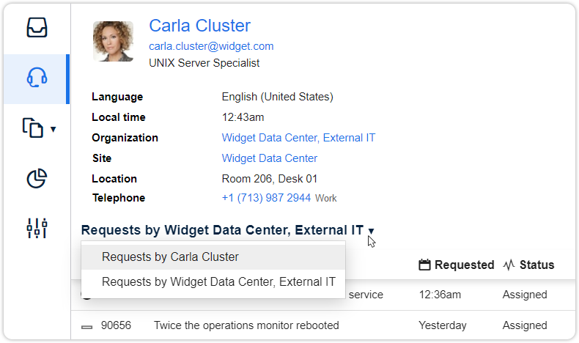Click the Requests by Widget Data Center heading

point(222,230)
